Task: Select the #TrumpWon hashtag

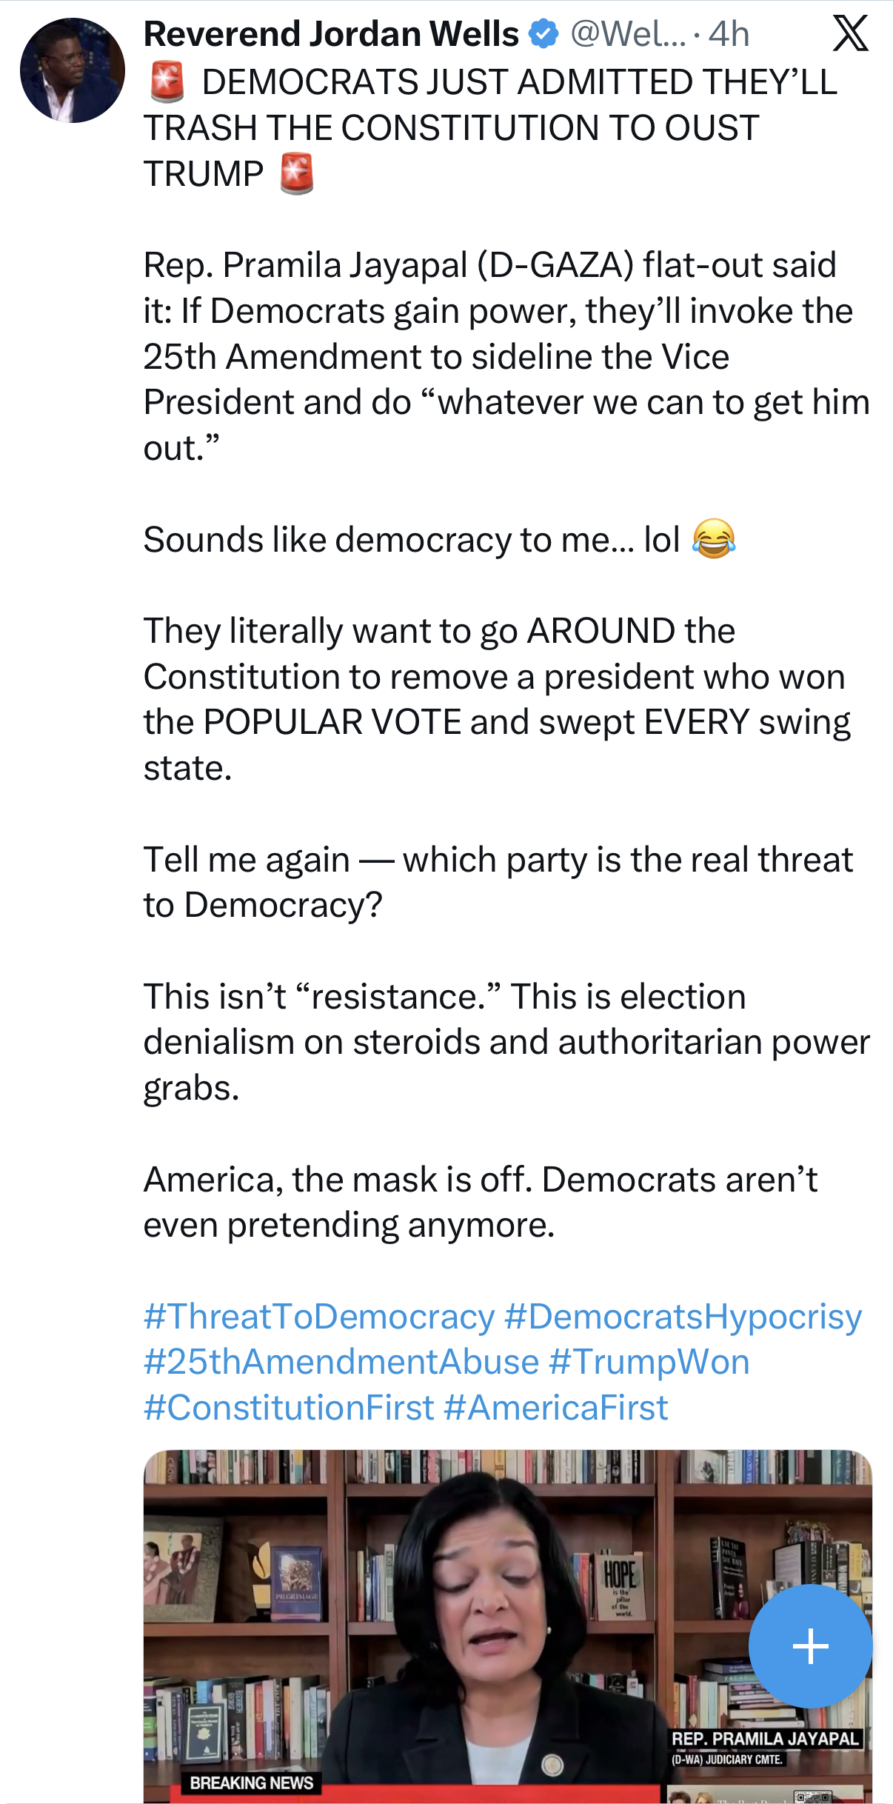Action: (649, 1362)
